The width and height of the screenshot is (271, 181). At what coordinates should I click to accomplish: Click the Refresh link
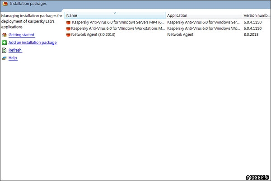point(15,50)
